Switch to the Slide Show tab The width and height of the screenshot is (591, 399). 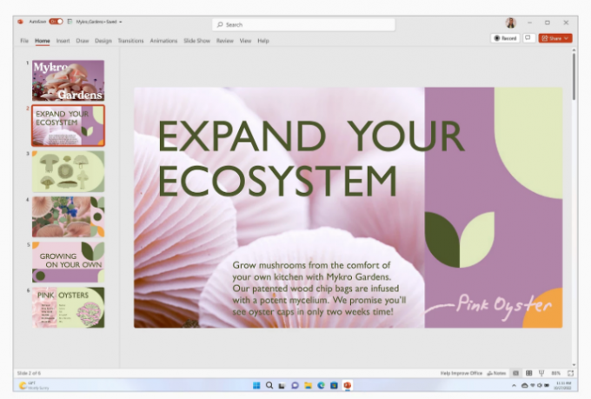[x=196, y=41]
